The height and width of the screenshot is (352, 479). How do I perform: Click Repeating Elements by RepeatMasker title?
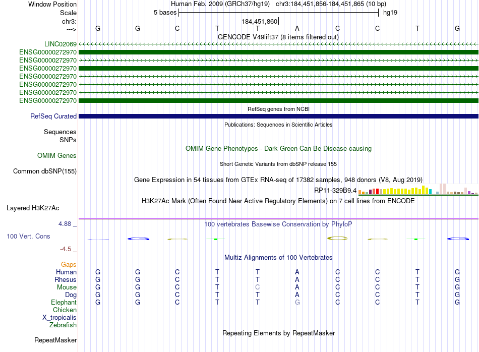pos(278,333)
